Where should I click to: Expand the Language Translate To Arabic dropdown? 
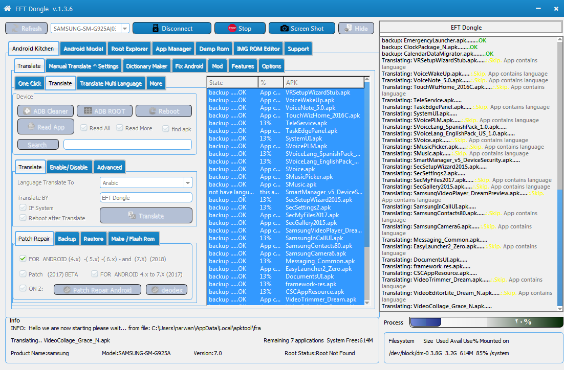click(188, 183)
